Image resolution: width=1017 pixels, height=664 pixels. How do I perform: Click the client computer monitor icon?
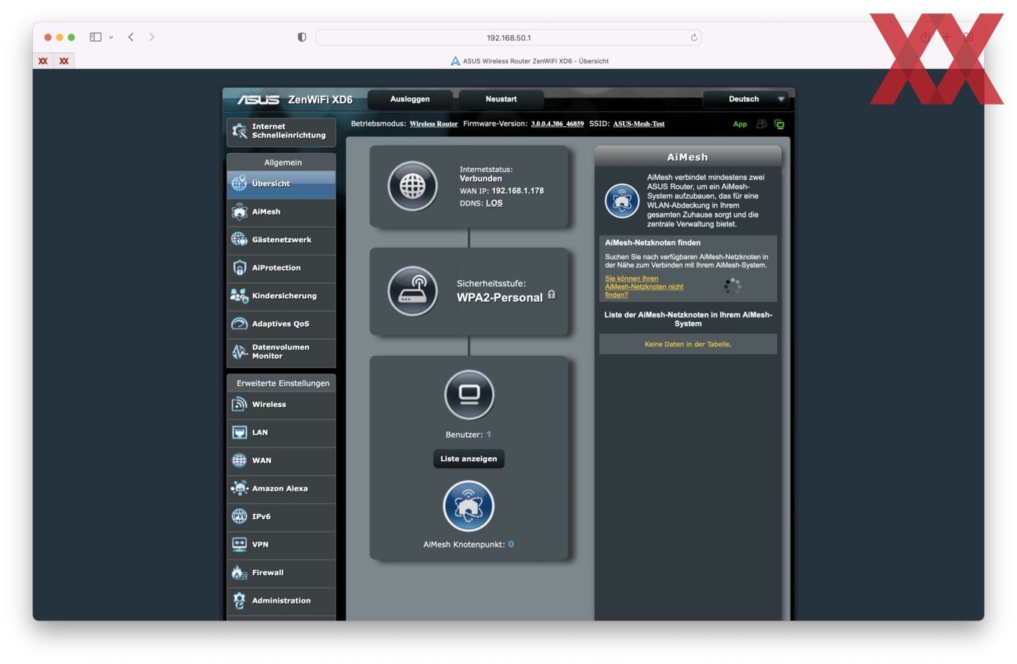pos(469,395)
